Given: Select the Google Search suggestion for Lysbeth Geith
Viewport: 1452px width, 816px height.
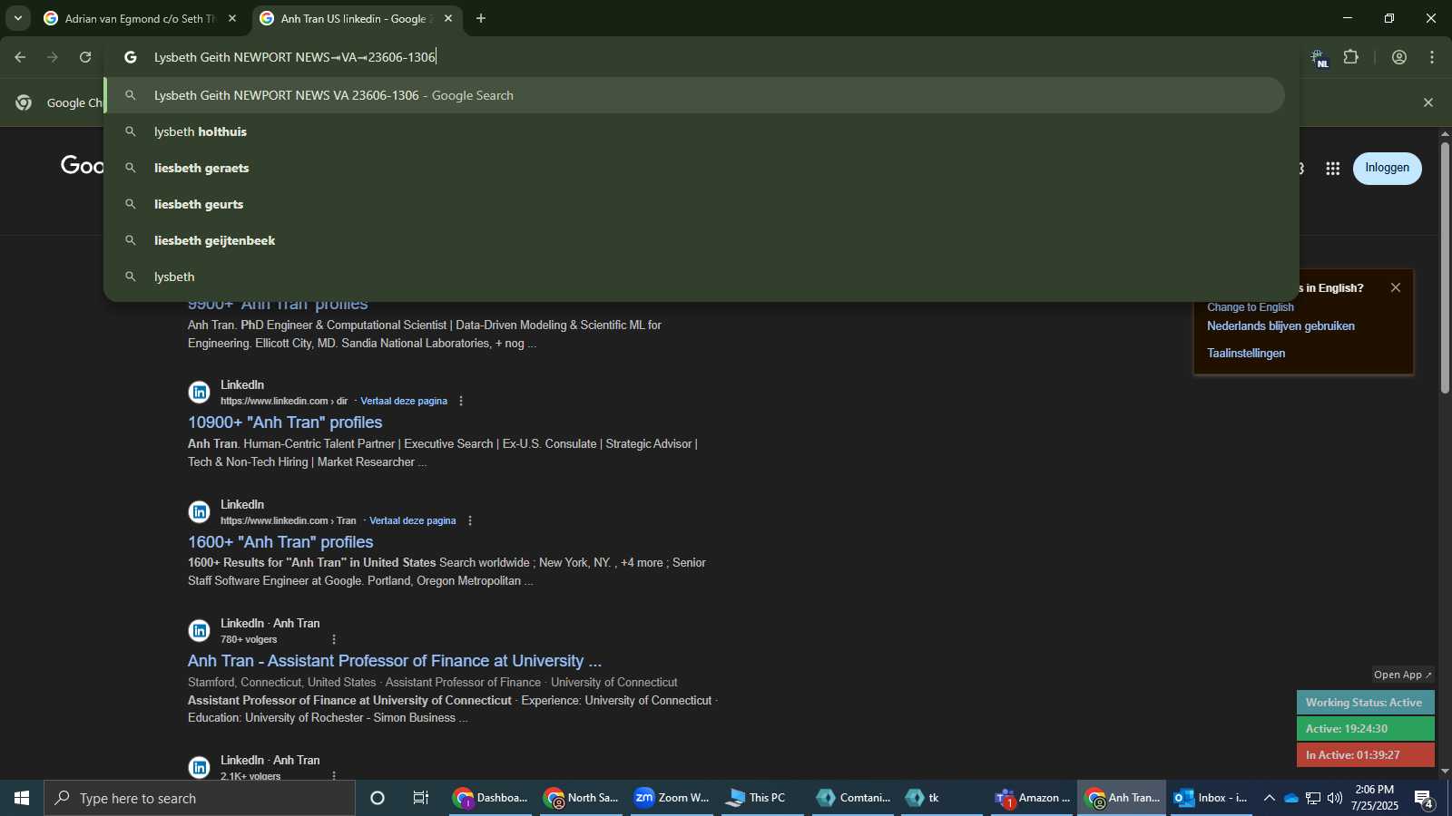Looking at the screenshot, I should [694, 95].
